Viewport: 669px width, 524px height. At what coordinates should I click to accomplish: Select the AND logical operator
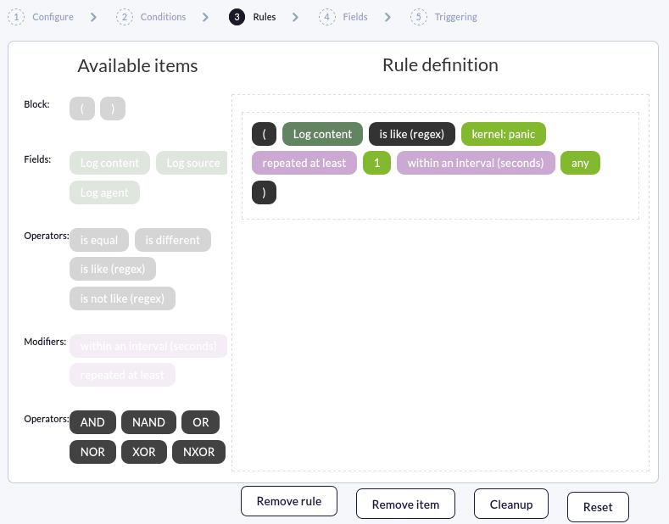coord(92,422)
